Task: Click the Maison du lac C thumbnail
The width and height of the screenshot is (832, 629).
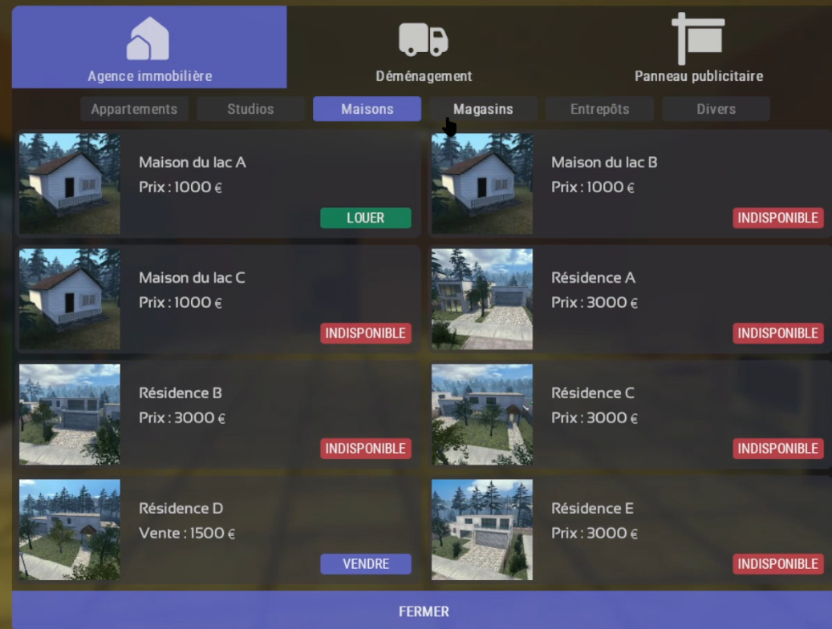Action: tap(70, 299)
